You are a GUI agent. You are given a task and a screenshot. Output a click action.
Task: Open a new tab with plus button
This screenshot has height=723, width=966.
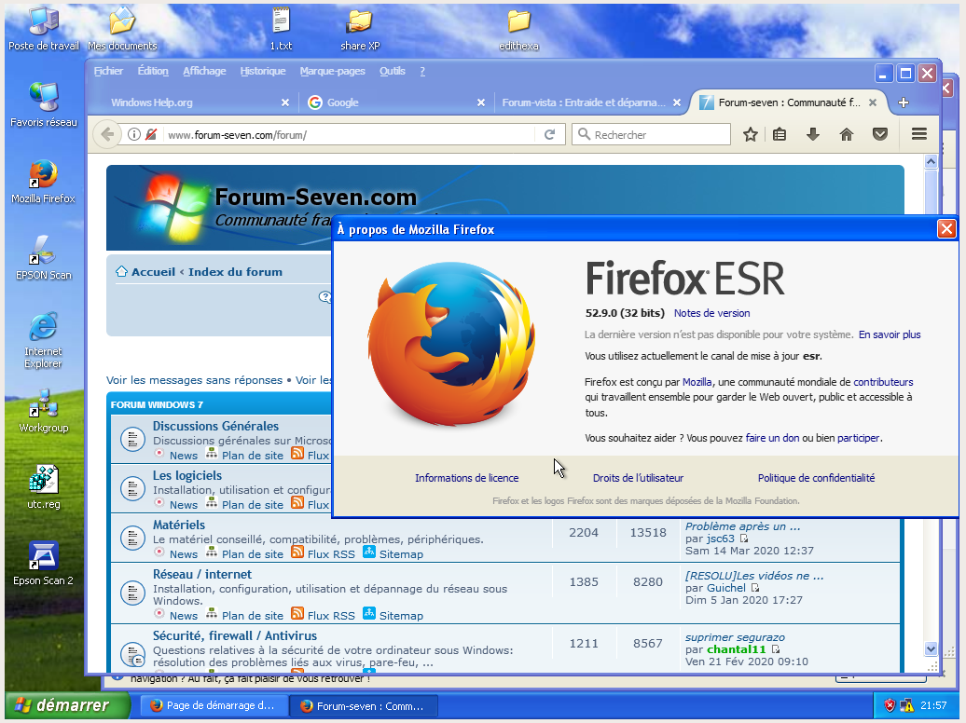click(904, 102)
